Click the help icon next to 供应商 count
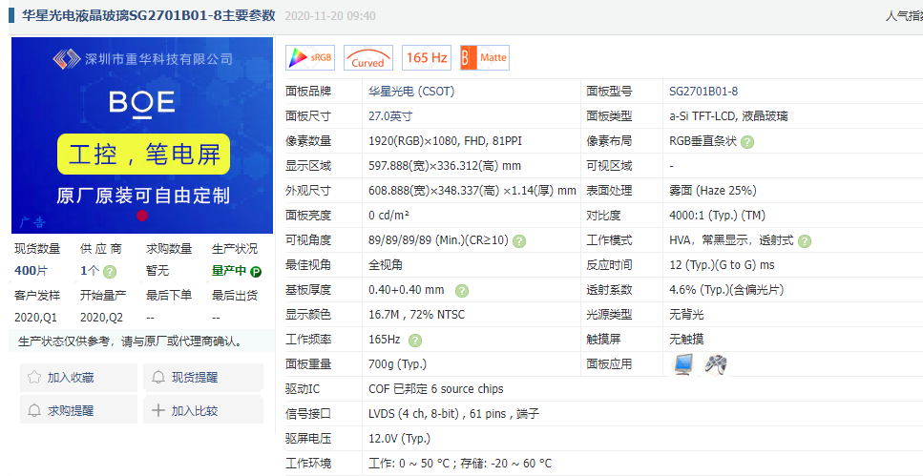 [110, 272]
